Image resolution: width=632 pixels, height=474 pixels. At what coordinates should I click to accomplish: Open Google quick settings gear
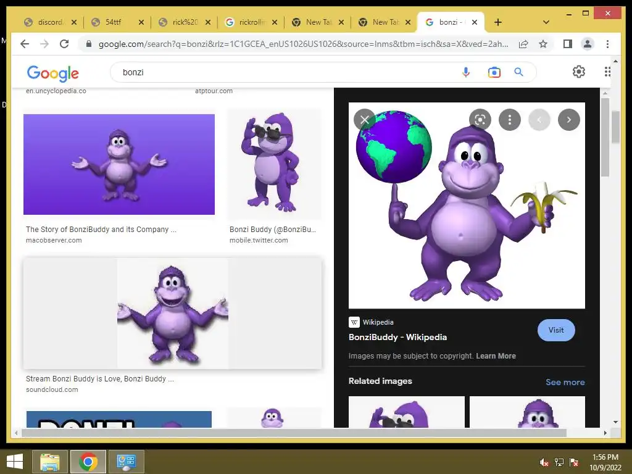(579, 72)
